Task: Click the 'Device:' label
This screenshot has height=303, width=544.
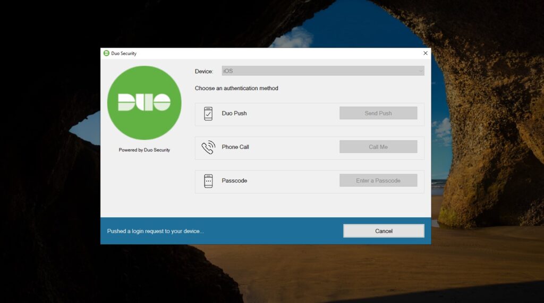Action: point(203,72)
